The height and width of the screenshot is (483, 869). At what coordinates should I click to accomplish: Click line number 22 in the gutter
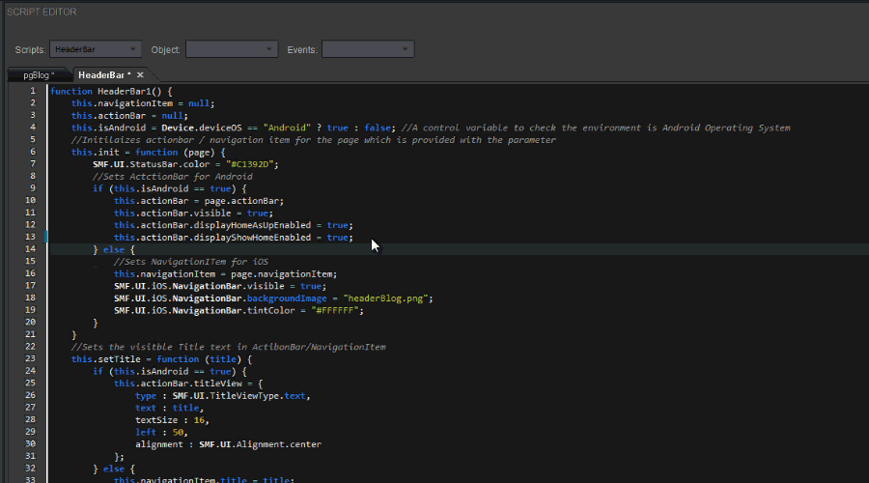(x=31, y=347)
